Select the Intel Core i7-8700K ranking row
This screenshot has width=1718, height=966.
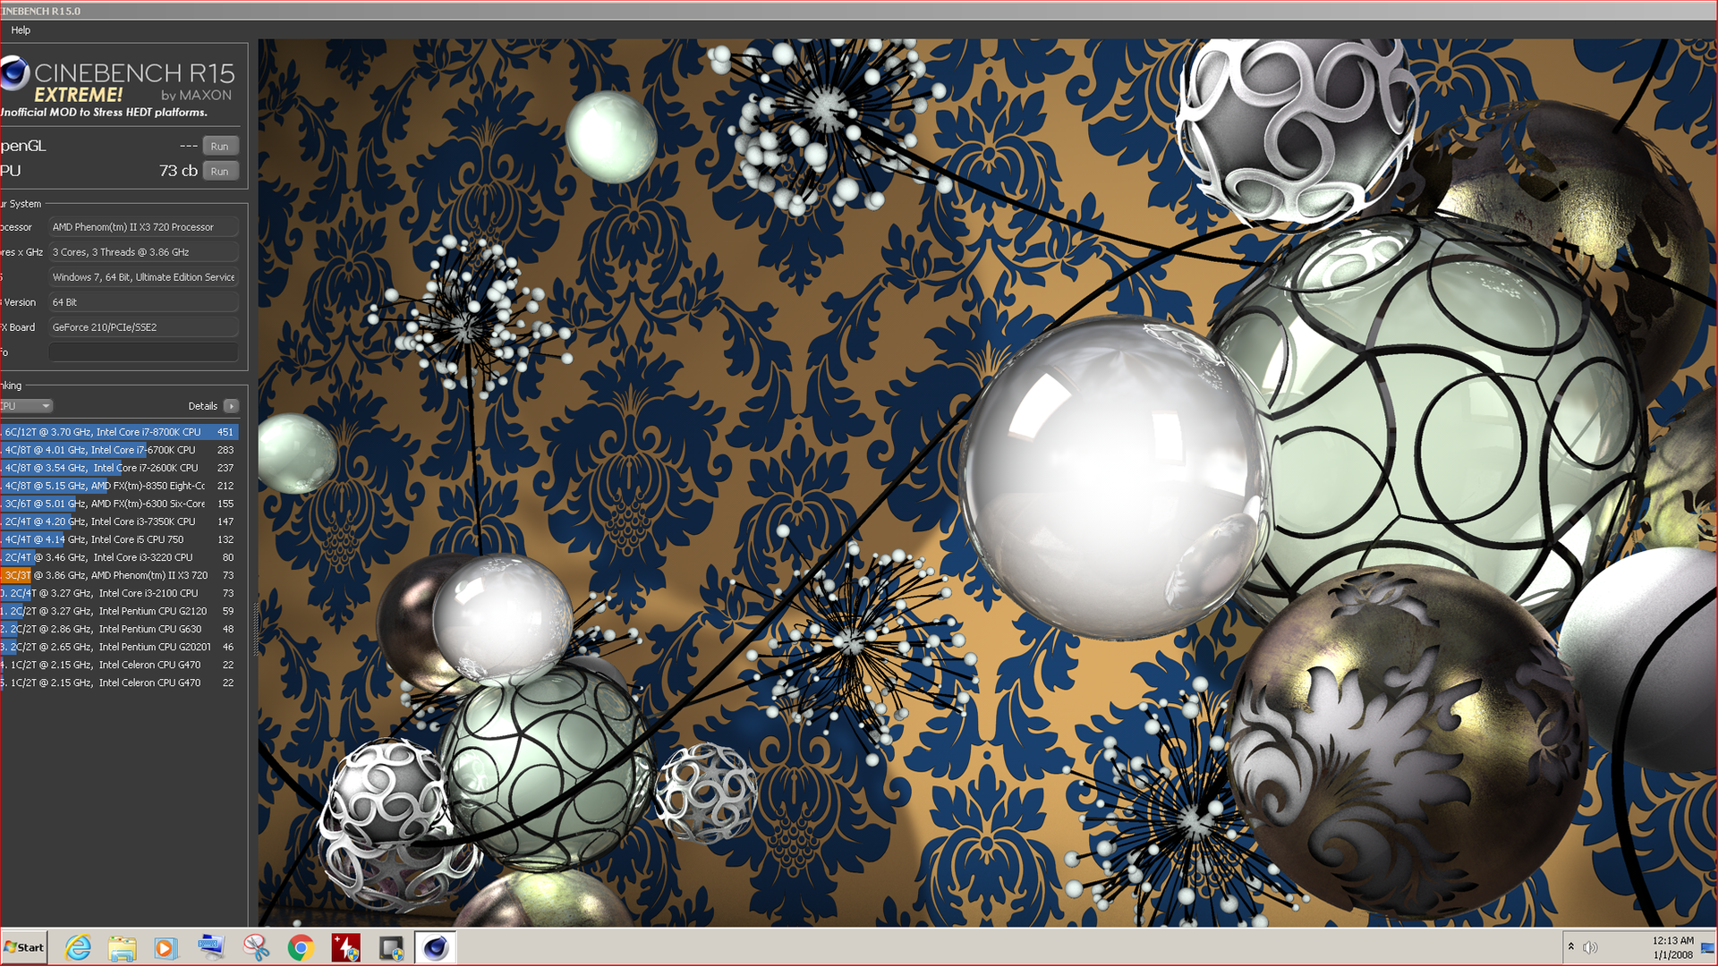tap(119, 432)
